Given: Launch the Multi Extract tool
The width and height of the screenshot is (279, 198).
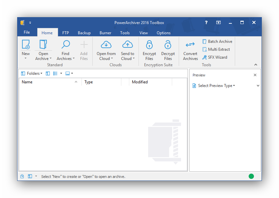Looking at the screenshot, I should pyautogui.click(x=216, y=49).
